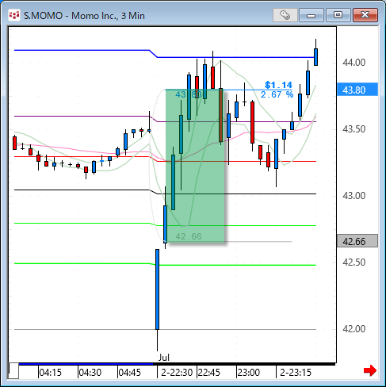Click the 44.00 price axis label
386x387 pixels.
[354, 63]
